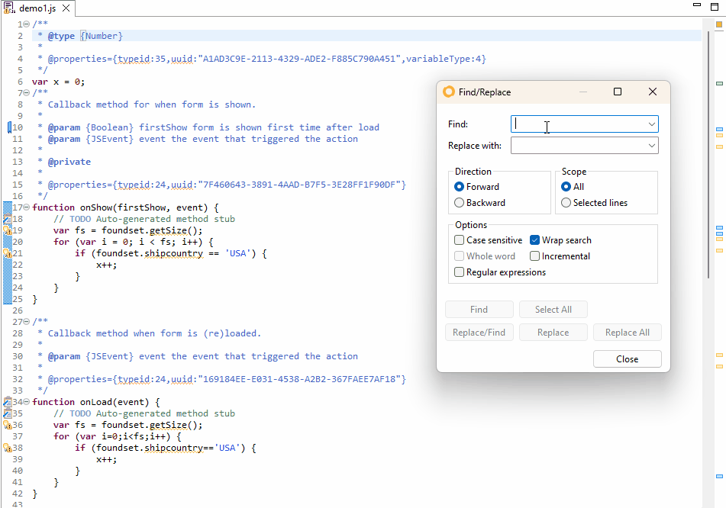Click the orange problem summary square above ruler
The image size is (726, 508).
719,24
